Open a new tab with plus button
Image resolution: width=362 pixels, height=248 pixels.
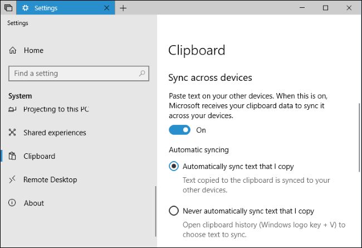[x=123, y=8]
